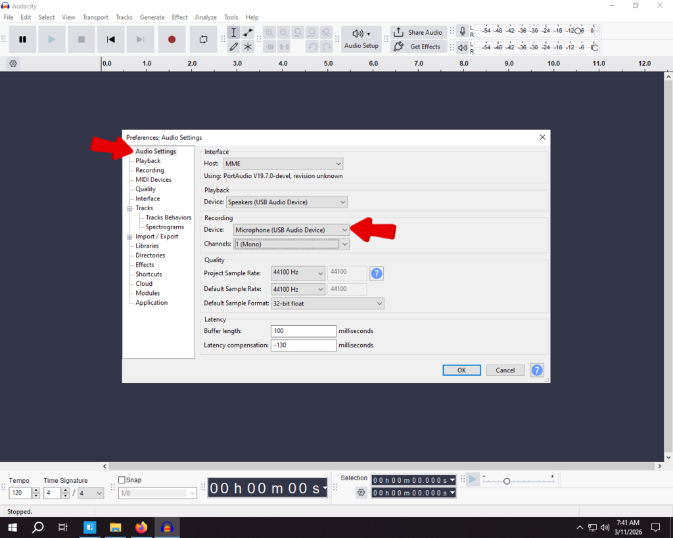673x538 pixels.
Task: Open the Effect menu
Action: pos(179,17)
